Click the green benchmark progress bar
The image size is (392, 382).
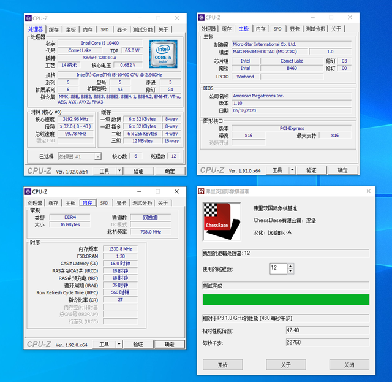pos(286,299)
